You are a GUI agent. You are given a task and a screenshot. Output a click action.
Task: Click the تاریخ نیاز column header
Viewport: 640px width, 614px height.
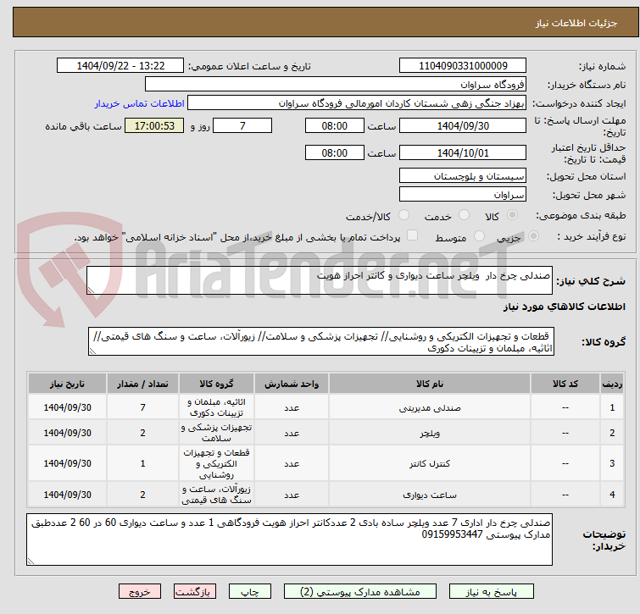coord(67,384)
